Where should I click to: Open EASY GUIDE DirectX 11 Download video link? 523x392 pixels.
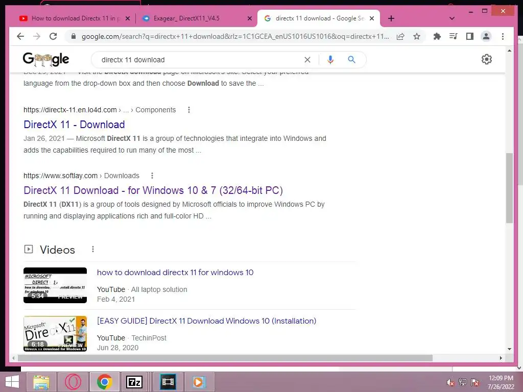(x=206, y=321)
